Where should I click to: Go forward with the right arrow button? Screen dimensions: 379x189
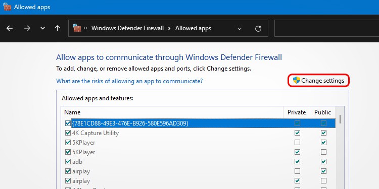pyautogui.click(x=27, y=28)
